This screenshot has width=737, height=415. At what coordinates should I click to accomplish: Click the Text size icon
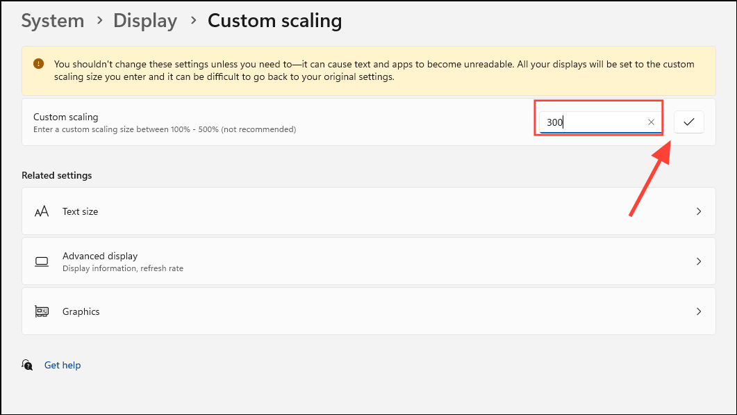coord(42,211)
